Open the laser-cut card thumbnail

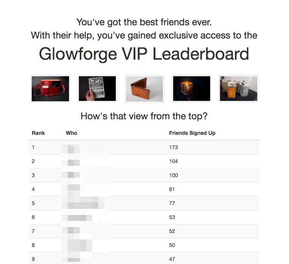point(97,89)
